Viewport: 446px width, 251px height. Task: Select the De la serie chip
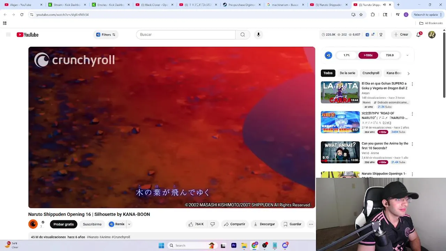(x=347, y=73)
